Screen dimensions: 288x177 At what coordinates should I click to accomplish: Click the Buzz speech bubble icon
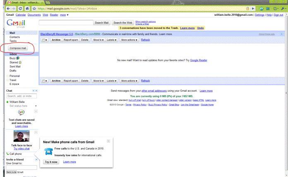pyautogui.click(x=18, y=58)
